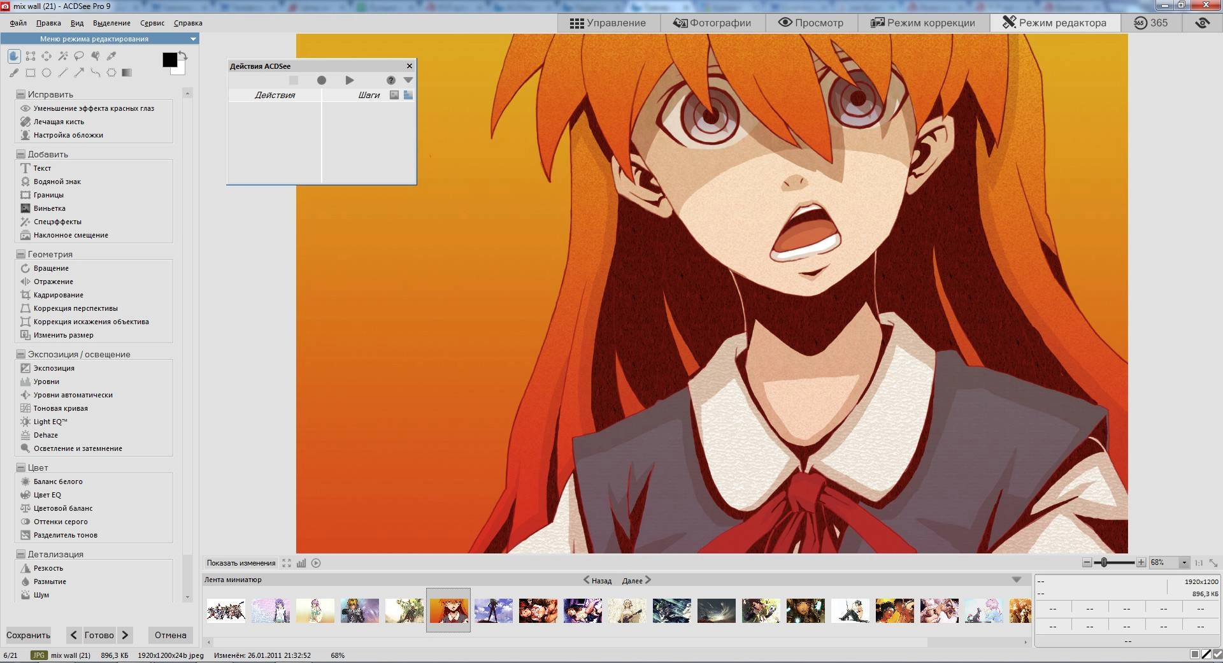
Task: Open ACDSee Actions panel options dropdown
Action: click(408, 80)
